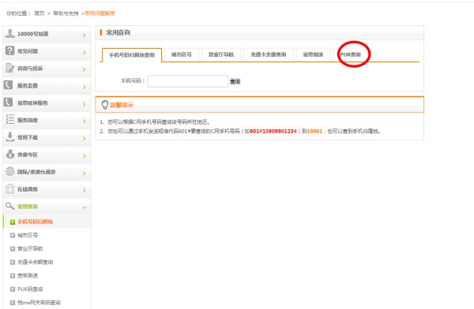Viewport: 474px width, 309px height.
Task: Click the arrow icon beside PUK码查询
Action: tap(13, 289)
